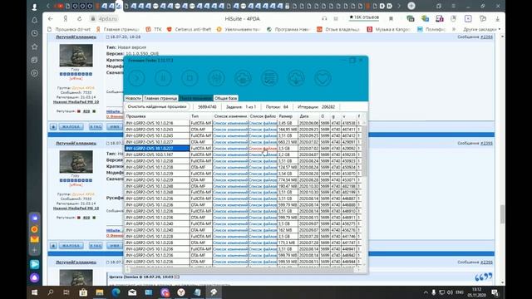
Task: Expand Другие закладки bookmarks folder
Action: point(482,30)
